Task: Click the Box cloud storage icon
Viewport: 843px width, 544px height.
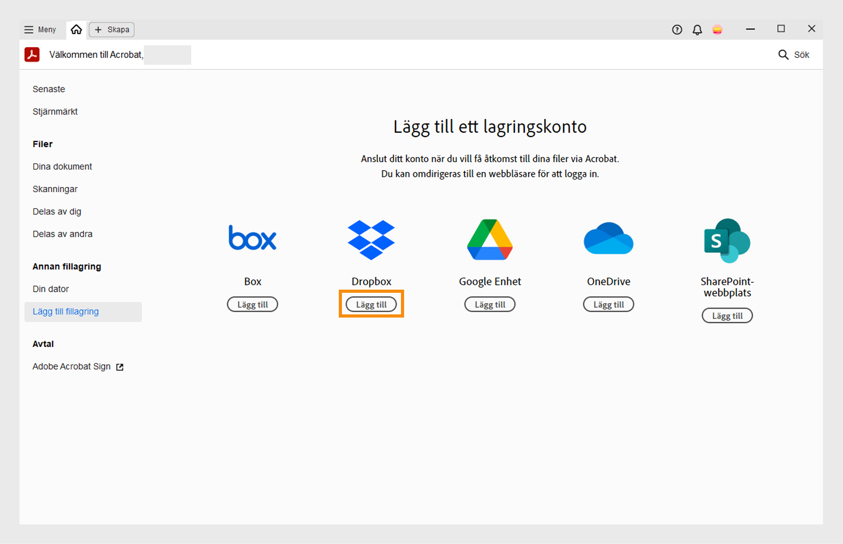Action: [252, 239]
